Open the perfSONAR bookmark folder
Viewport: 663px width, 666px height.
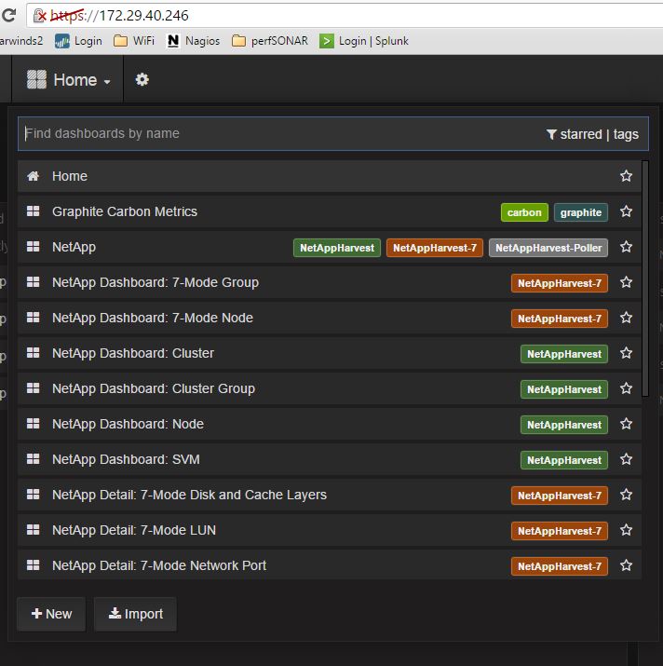point(239,41)
